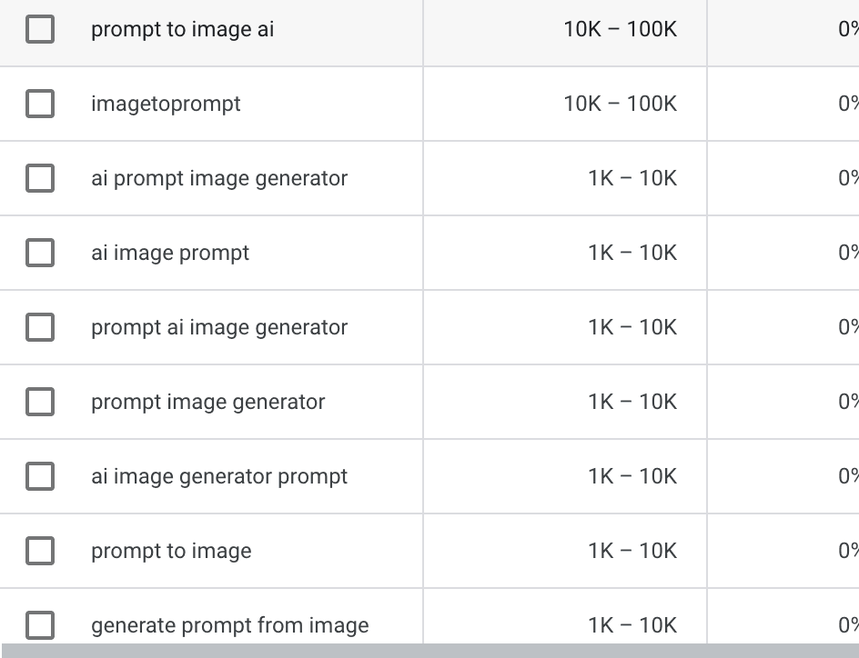Viewport: 859px width, 658px height.
Task: Select the 'generate prompt from image' checkbox
Action: pyautogui.click(x=40, y=625)
